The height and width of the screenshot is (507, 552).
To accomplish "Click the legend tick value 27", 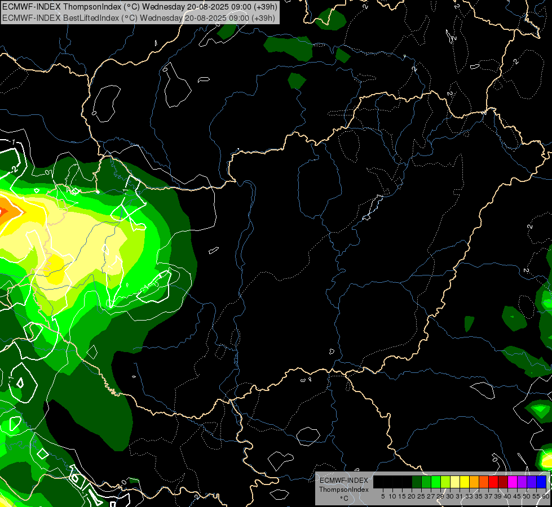I will [x=431, y=496].
